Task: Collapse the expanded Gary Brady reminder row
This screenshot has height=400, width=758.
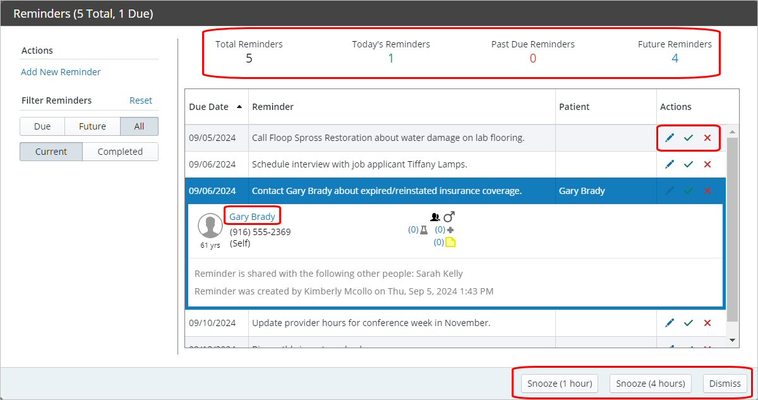Action: pos(386,191)
